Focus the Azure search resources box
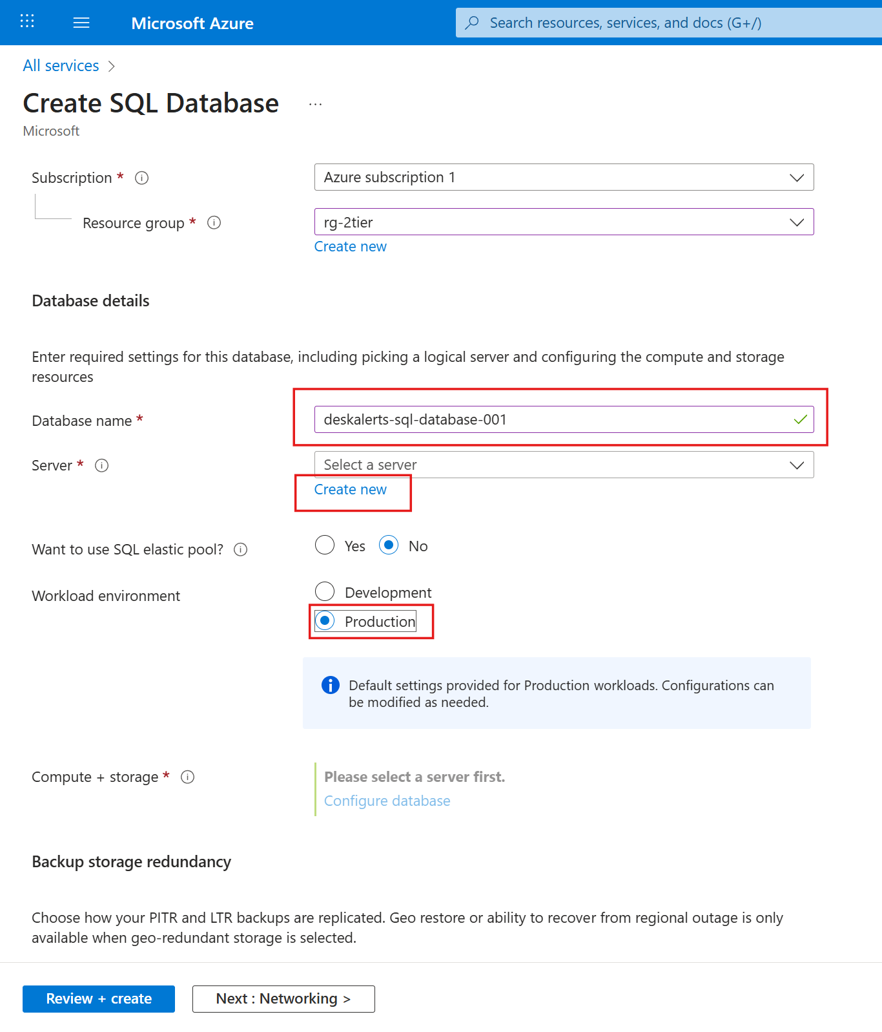The image size is (882, 1032). 669,23
